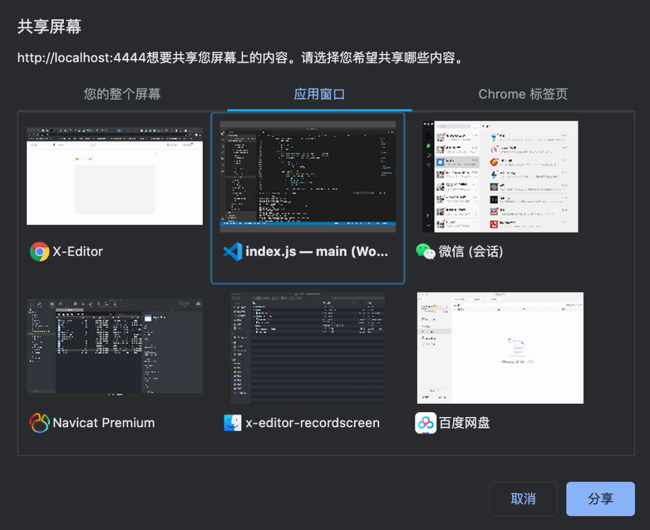
Task: Click the 百度网盘 label text
Action: (464, 423)
